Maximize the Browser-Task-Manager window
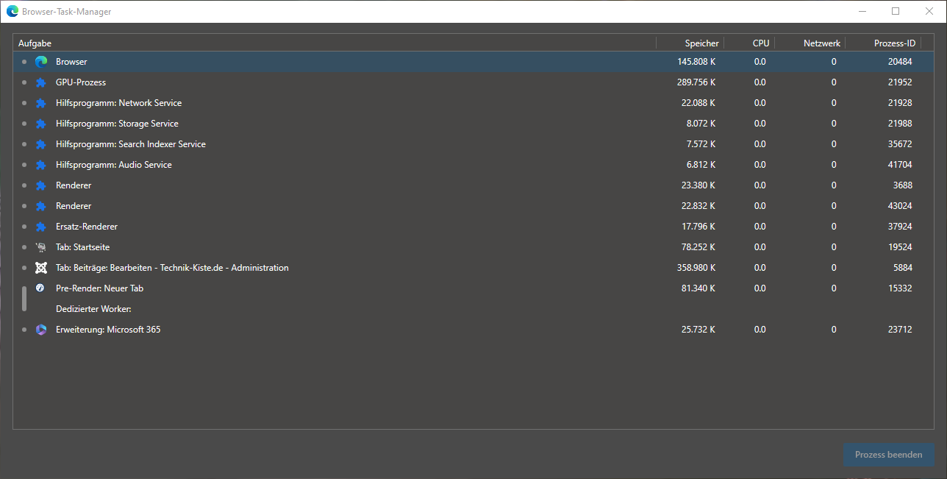The height and width of the screenshot is (479, 947). (896, 11)
